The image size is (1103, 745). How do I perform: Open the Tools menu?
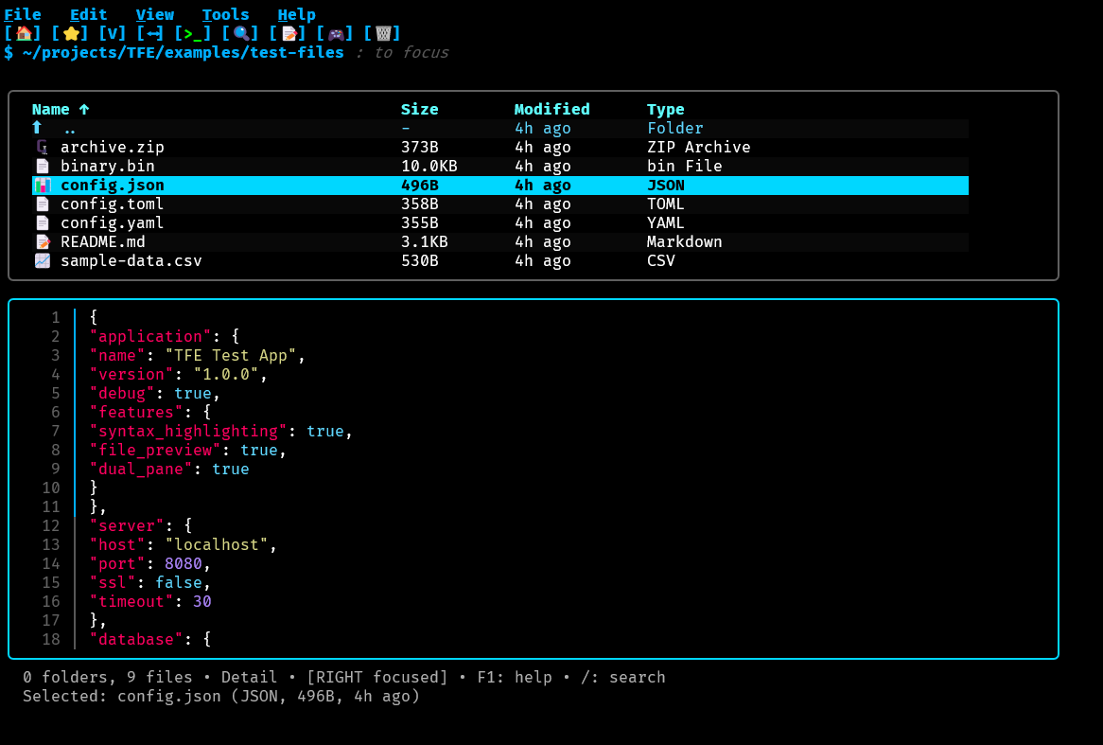click(x=225, y=14)
